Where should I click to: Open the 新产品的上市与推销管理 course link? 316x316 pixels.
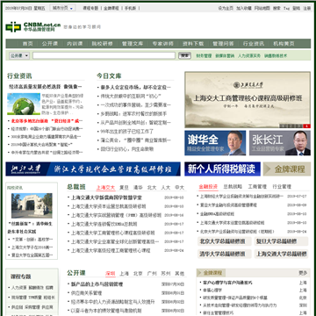[97, 284]
